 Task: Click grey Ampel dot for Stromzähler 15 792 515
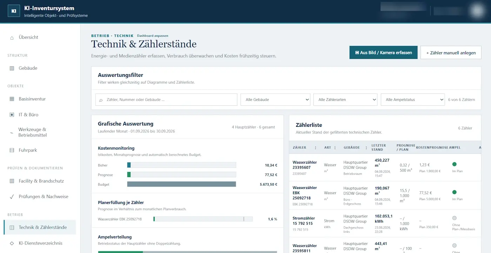pos(455,218)
